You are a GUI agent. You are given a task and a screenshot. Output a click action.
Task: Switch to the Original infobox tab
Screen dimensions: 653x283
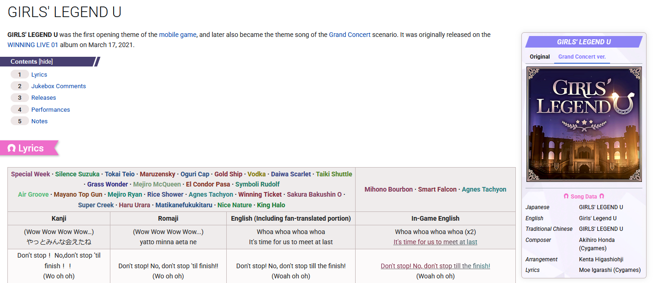click(540, 57)
